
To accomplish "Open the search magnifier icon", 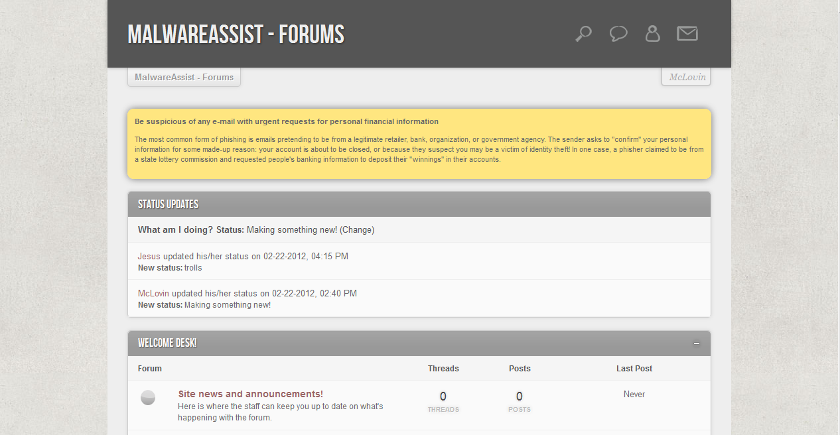I will pos(583,34).
